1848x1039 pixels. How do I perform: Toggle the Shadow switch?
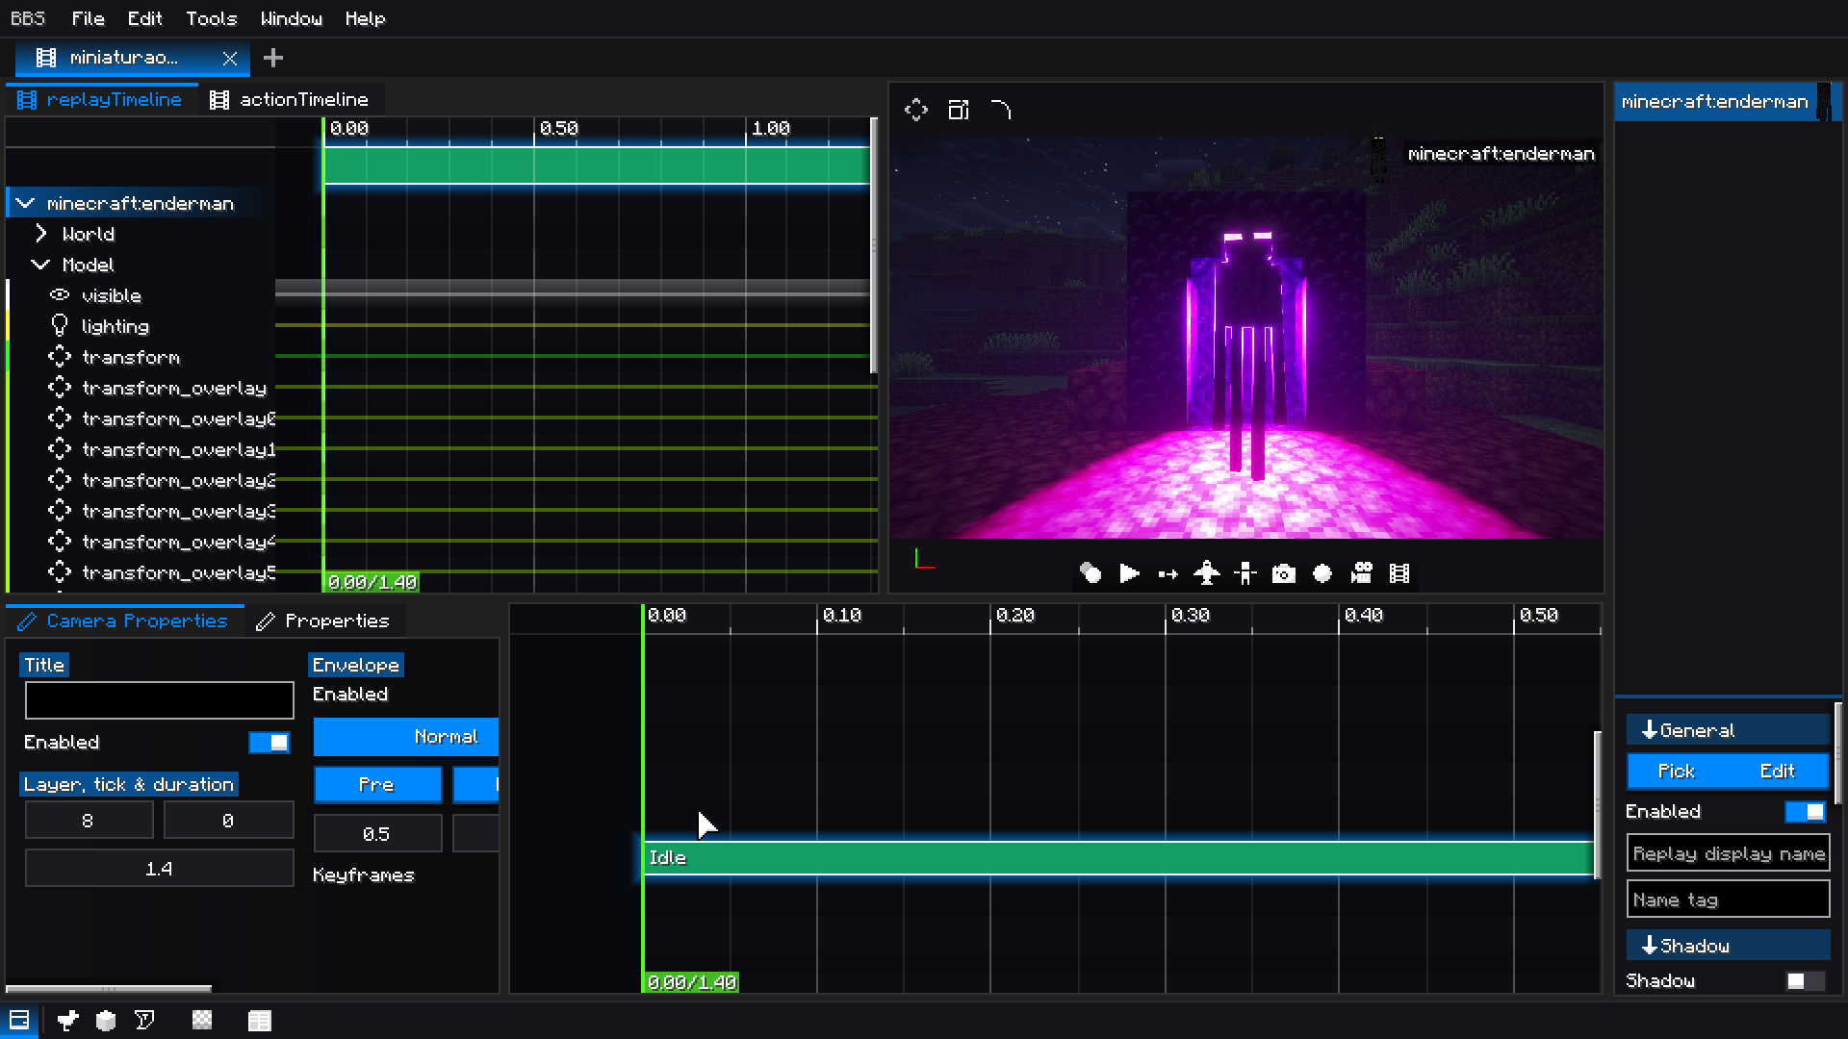coord(1806,980)
